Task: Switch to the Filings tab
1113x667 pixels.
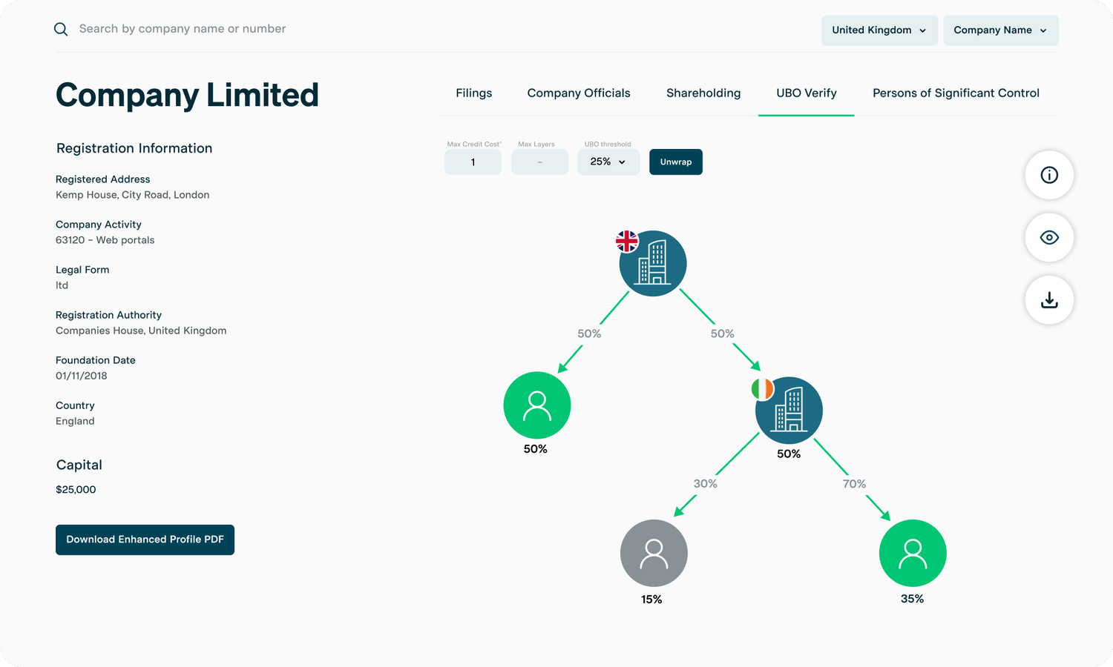Action: 474,93
